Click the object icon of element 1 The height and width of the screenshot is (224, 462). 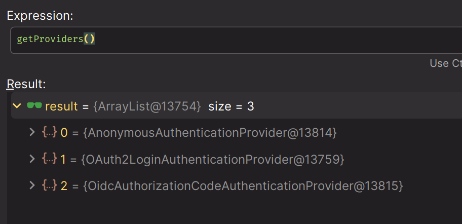pos(49,159)
